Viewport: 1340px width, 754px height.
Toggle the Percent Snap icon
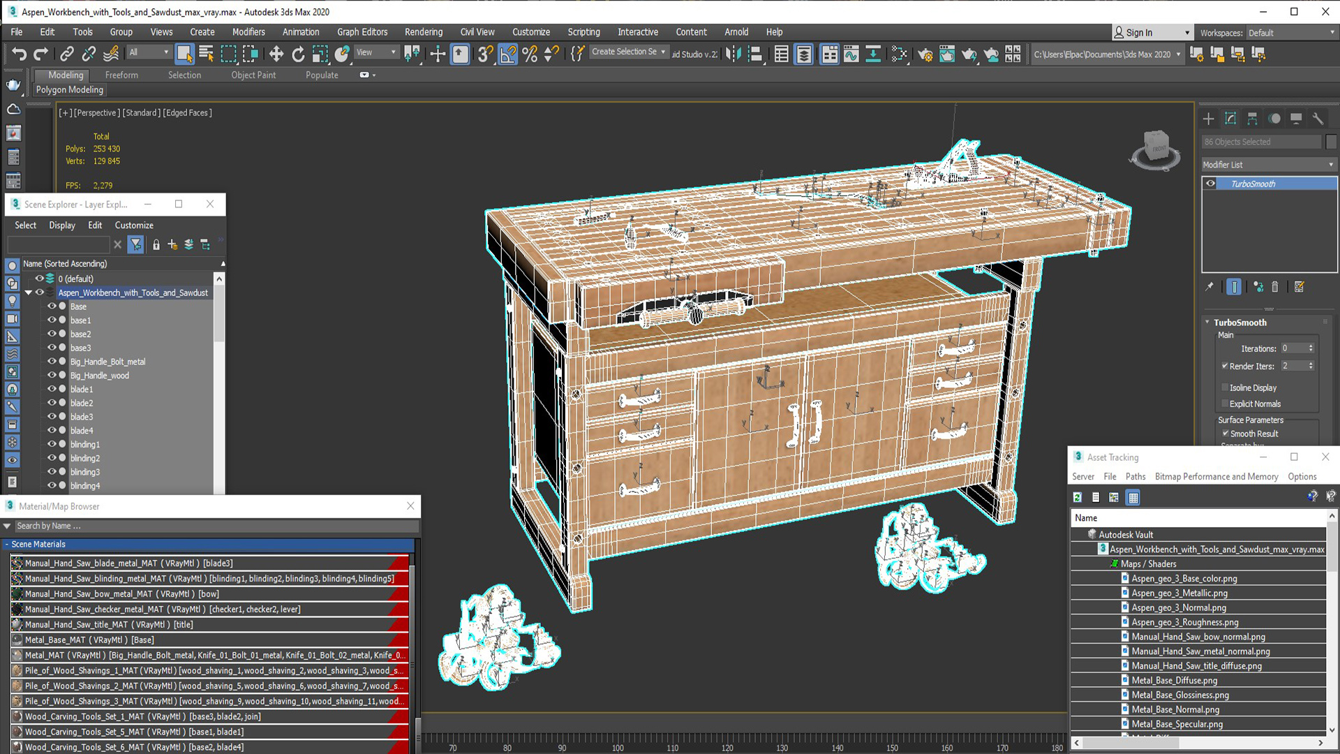tap(530, 54)
